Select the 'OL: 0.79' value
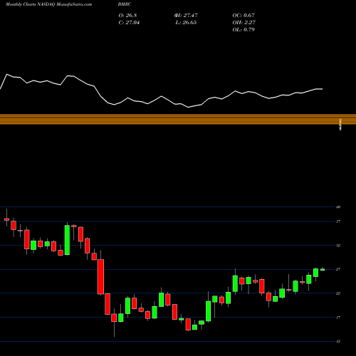This screenshot has height=356, width=356. (244, 30)
